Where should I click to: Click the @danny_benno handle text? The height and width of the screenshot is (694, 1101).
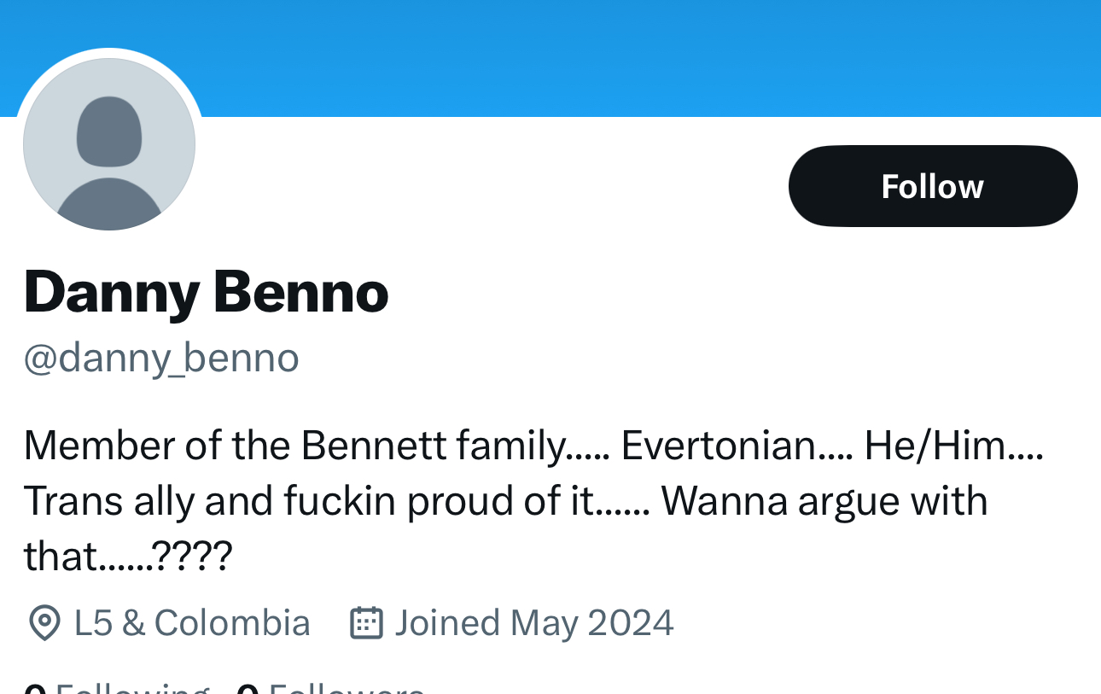pyautogui.click(x=161, y=358)
